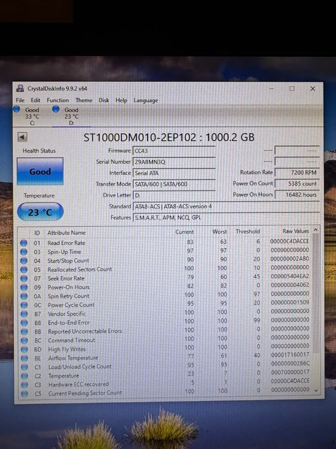Click the CrystalDiskInfo title bar app icon
This screenshot has width=336, height=449.
coord(20,89)
